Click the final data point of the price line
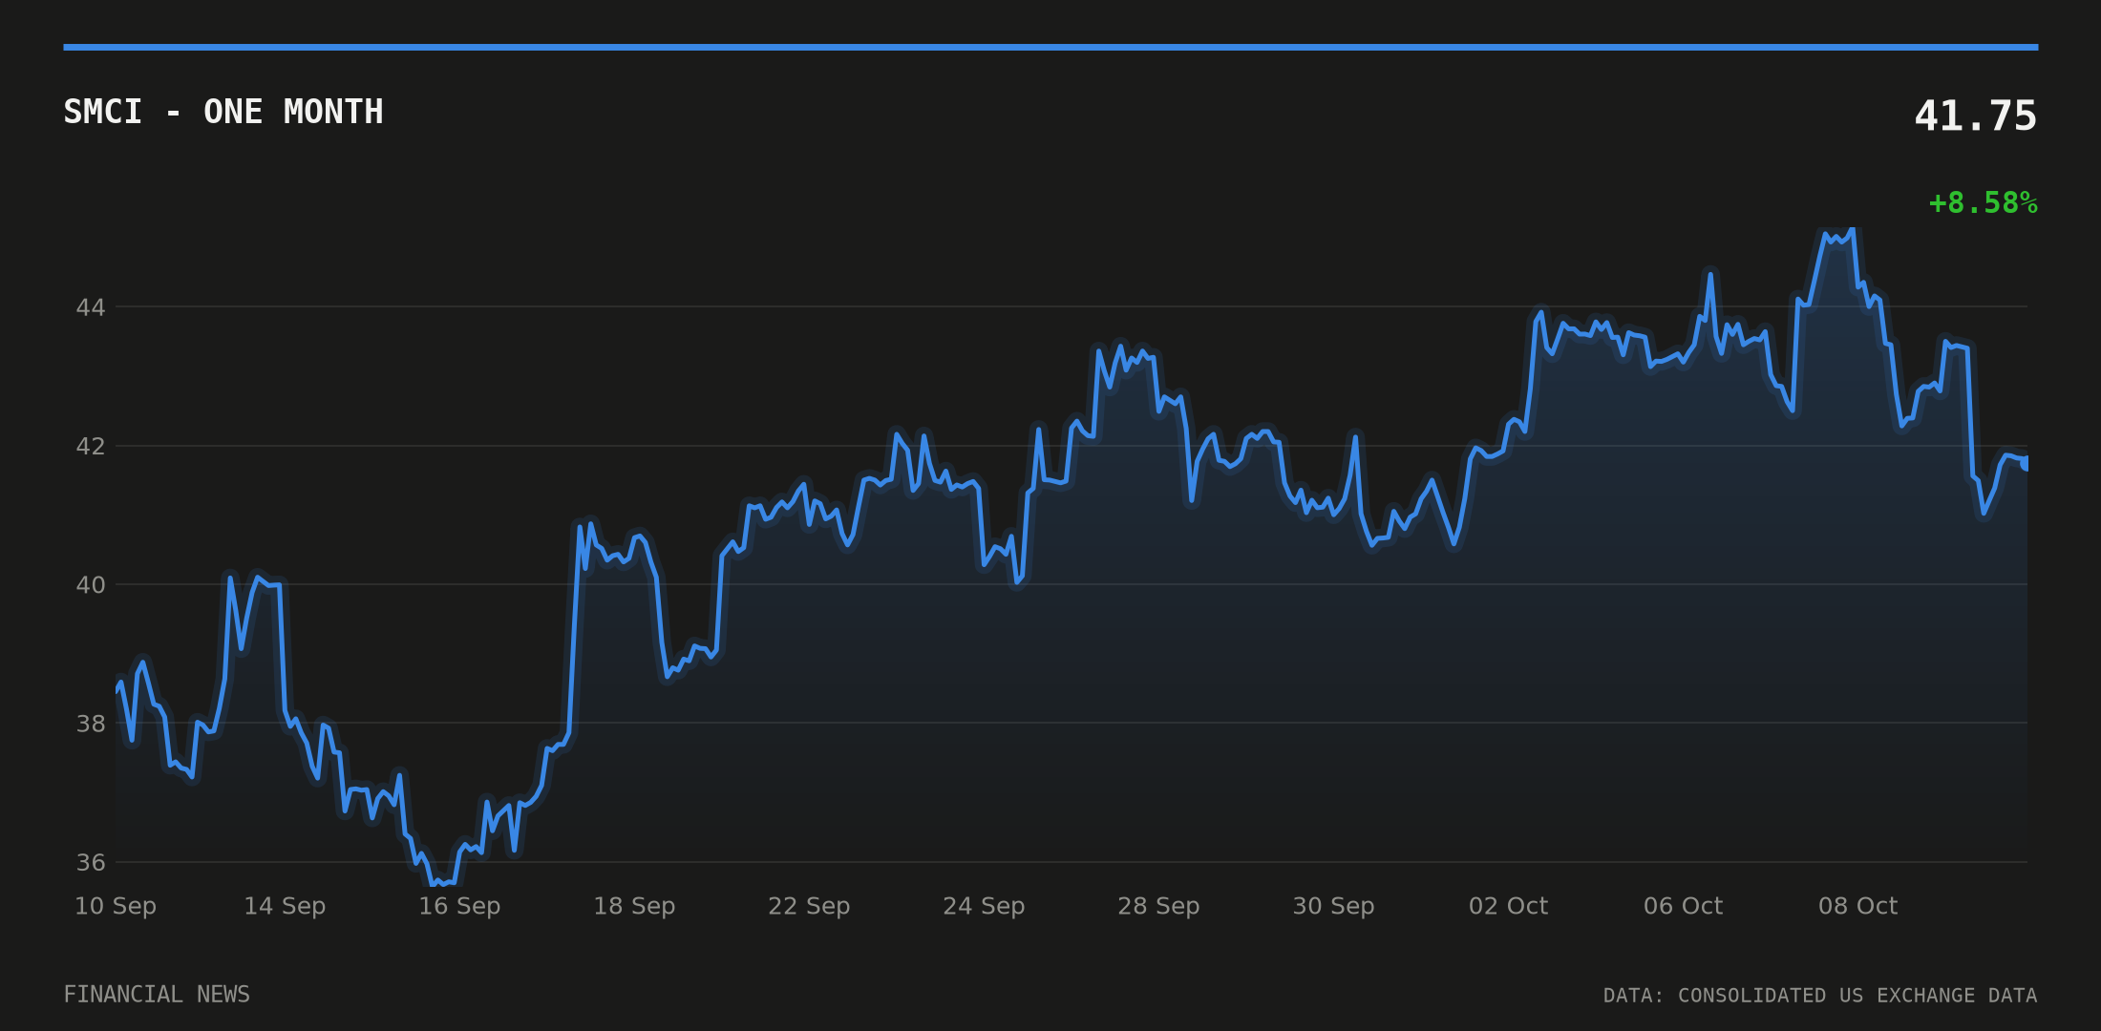This screenshot has height=1031, width=2101. (x=2026, y=463)
